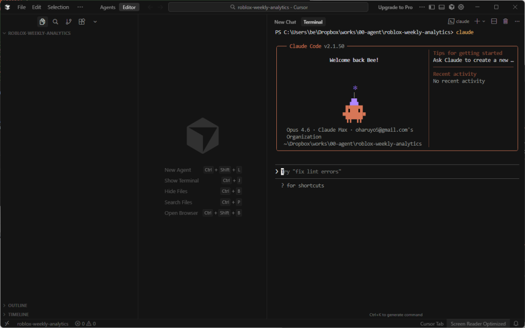Split the terminal panel

494,22
